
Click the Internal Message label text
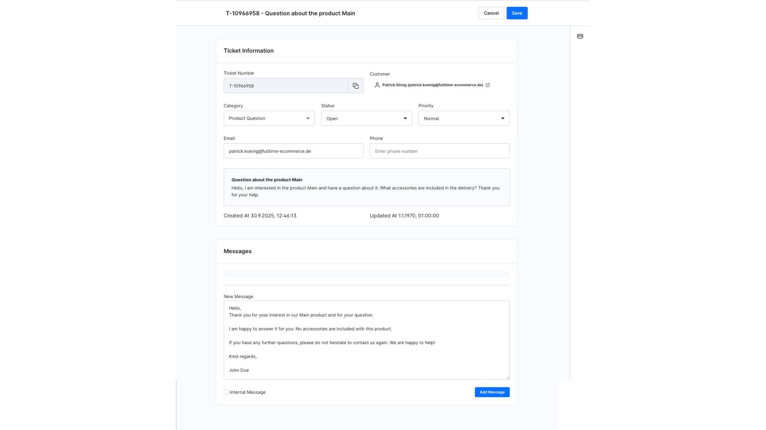click(247, 393)
